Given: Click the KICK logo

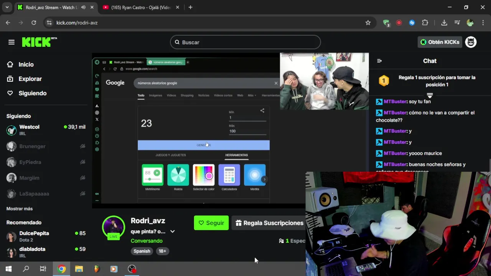Looking at the screenshot, I should click(x=40, y=42).
